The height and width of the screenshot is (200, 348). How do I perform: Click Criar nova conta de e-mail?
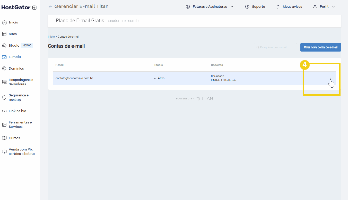click(320, 47)
